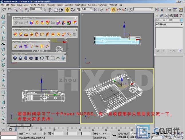Open the Modifiers menu
The image size is (185, 140).
[42, 5]
